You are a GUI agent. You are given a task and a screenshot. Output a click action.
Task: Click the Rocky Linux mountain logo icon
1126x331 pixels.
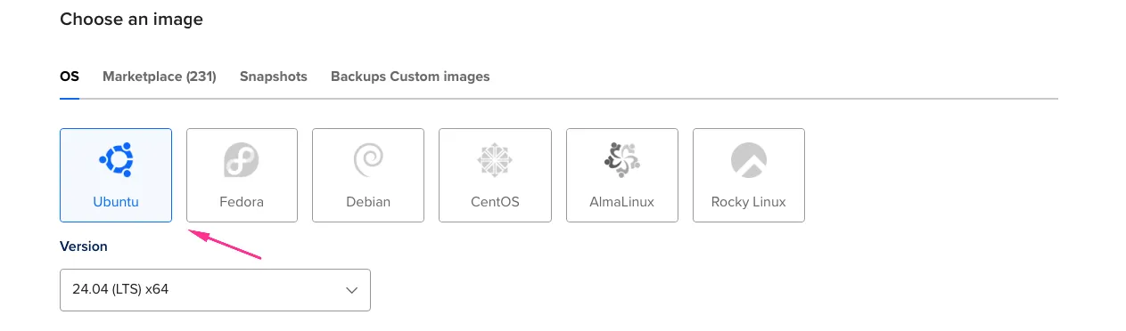[x=749, y=160]
